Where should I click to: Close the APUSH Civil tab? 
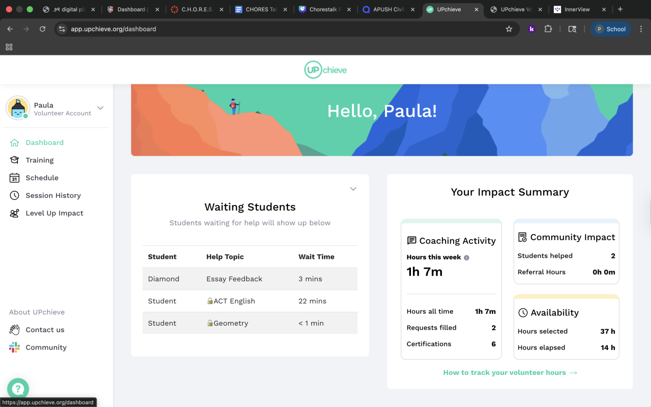point(413,9)
